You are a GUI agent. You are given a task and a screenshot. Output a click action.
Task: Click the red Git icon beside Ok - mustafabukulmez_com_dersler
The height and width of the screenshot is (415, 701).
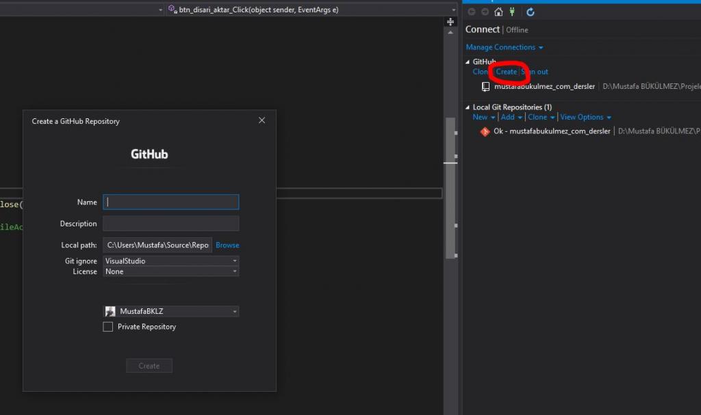[484, 131]
